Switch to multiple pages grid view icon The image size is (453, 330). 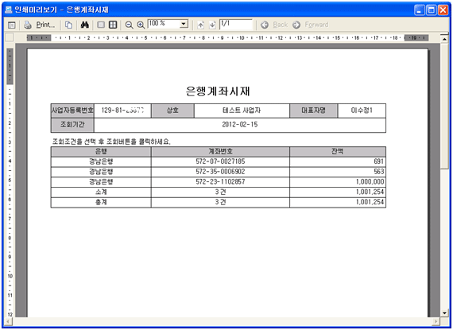(x=113, y=25)
